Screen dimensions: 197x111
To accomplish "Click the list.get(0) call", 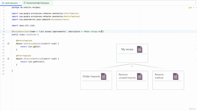I will (34, 47).
